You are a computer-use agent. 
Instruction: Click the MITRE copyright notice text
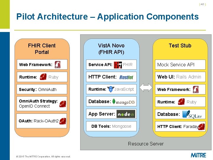(x=43, y=156)
